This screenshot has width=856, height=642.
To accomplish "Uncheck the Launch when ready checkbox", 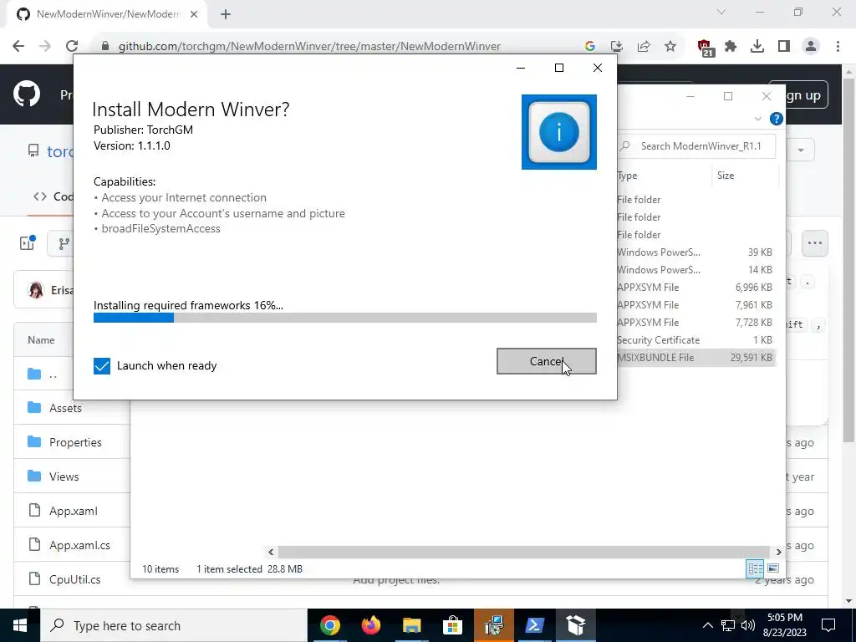I will (101, 366).
